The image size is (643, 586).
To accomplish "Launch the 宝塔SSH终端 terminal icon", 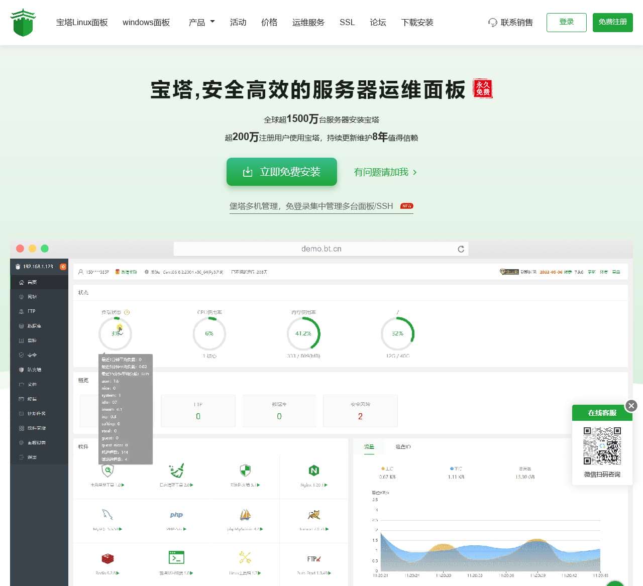I will [176, 557].
